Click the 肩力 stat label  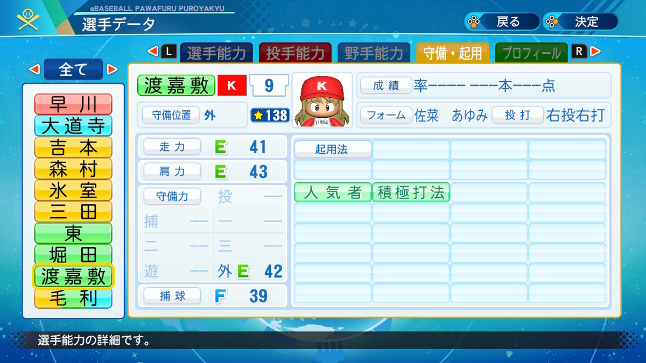pos(172,171)
